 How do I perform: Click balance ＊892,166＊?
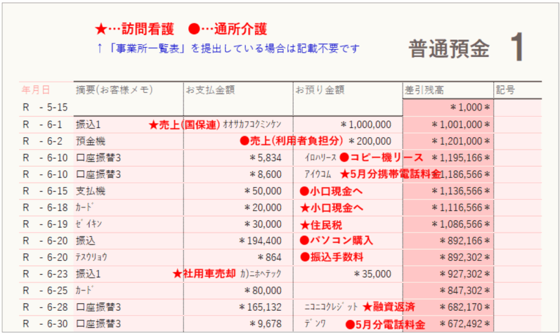pyautogui.click(x=465, y=241)
